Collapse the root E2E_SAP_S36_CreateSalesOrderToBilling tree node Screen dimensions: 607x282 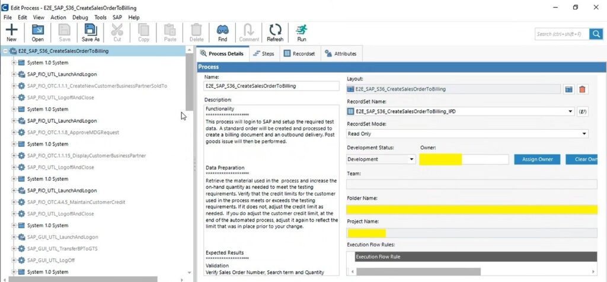[5, 51]
